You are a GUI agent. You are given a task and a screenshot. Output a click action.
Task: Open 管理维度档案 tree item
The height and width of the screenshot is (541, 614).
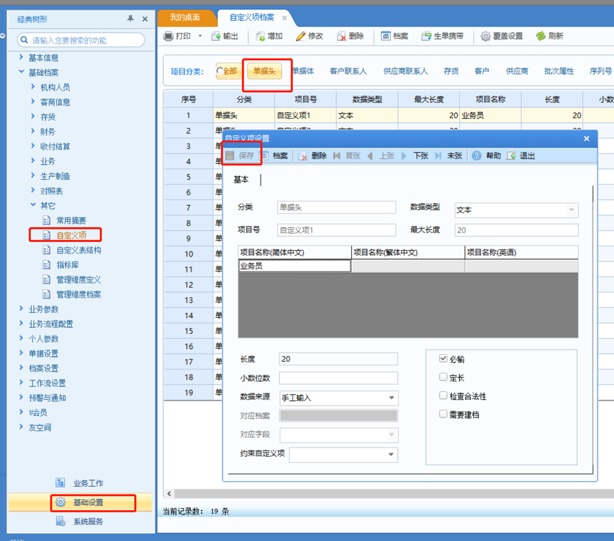coord(78,294)
